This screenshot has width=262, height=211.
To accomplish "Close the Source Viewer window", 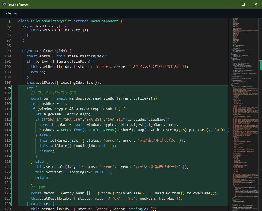I will point(256,4).
